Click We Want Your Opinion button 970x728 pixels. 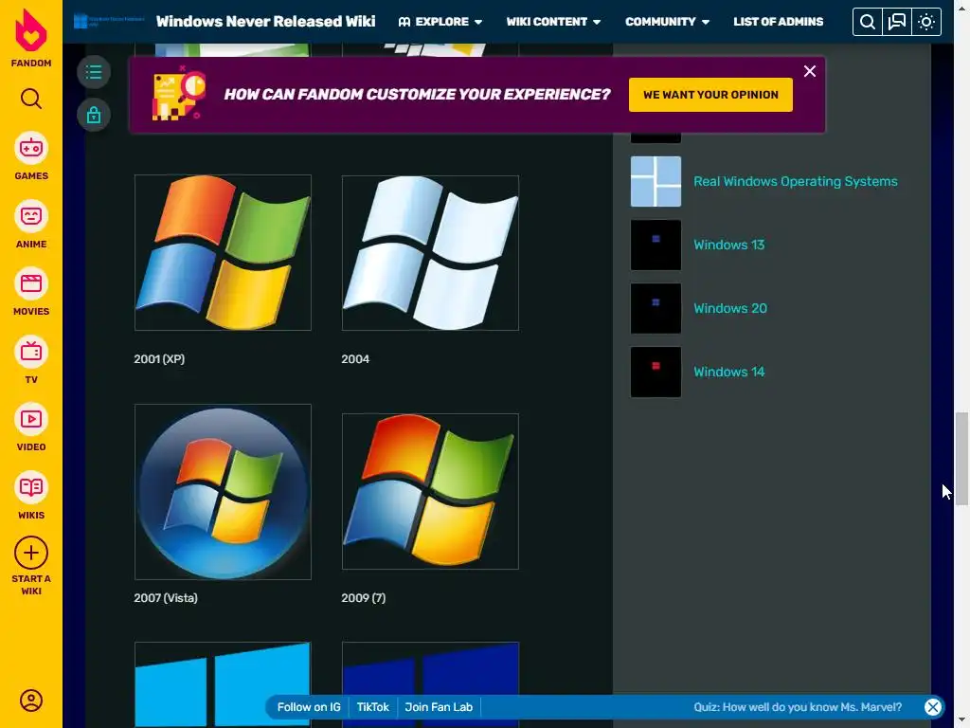(x=710, y=95)
